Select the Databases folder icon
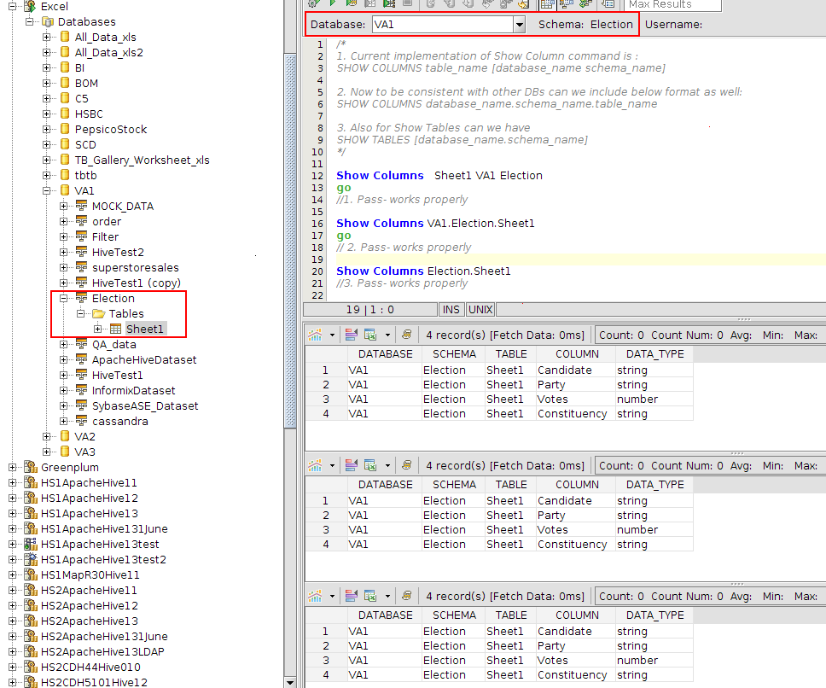Image resolution: width=826 pixels, height=688 pixels. pos(48,21)
